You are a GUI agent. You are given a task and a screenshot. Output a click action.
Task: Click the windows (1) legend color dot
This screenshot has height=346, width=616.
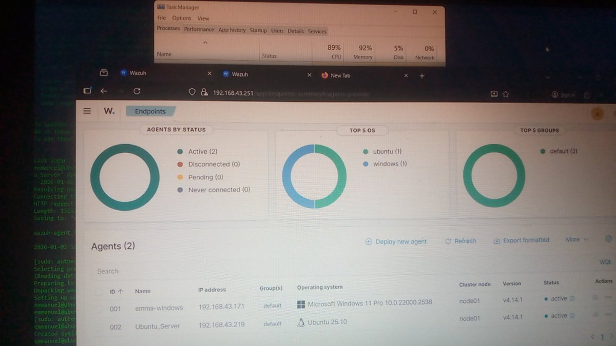coord(365,164)
